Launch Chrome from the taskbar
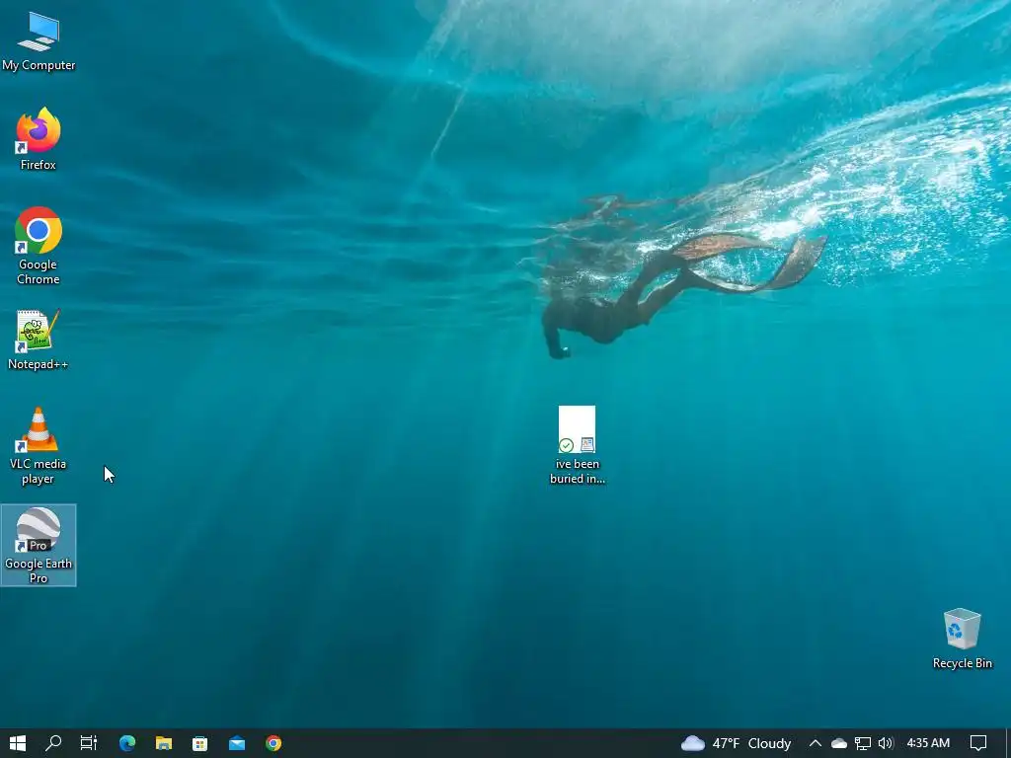Viewport: 1011px width, 758px height. [x=273, y=743]
